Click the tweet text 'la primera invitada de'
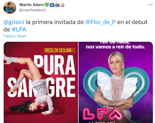Screen dimensions: 155x123 pos(55,22)
